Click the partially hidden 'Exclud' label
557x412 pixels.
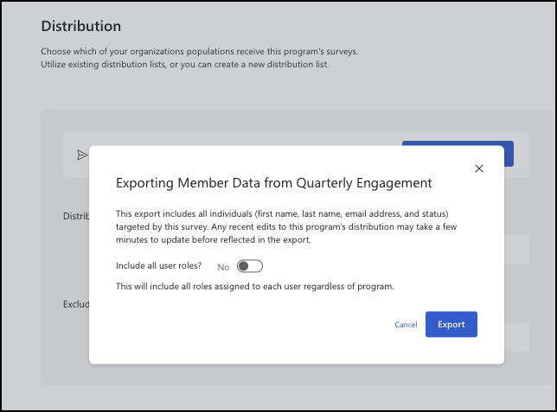coord(76,304)
